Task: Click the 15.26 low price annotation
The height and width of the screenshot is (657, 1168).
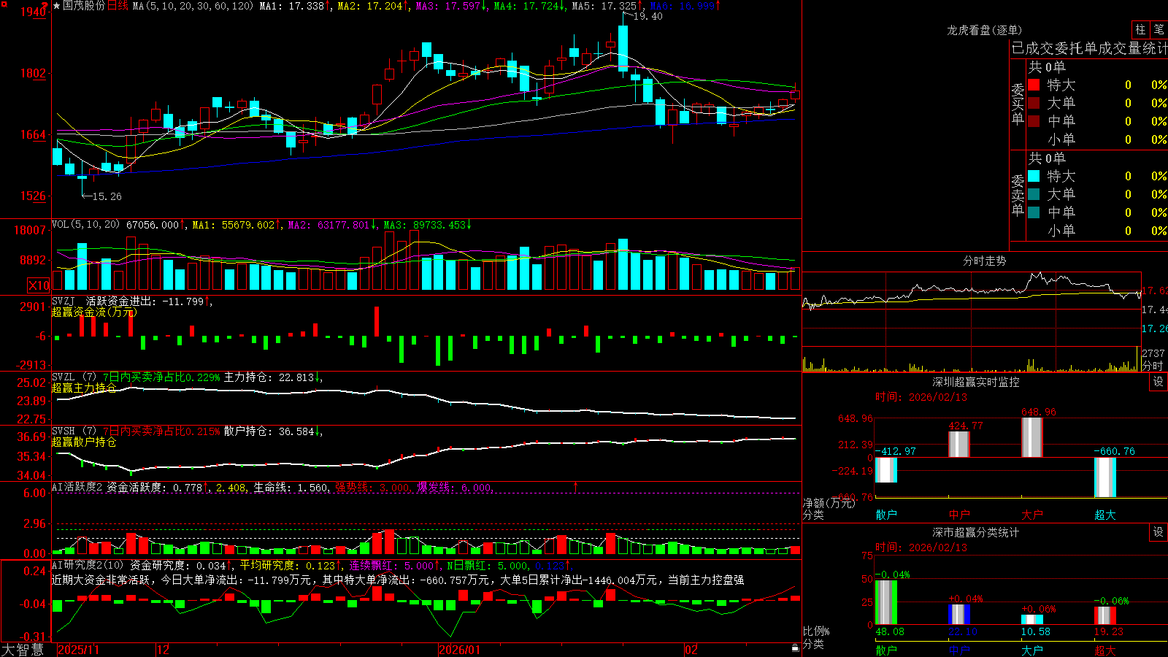Action: [x=107, y=196]
